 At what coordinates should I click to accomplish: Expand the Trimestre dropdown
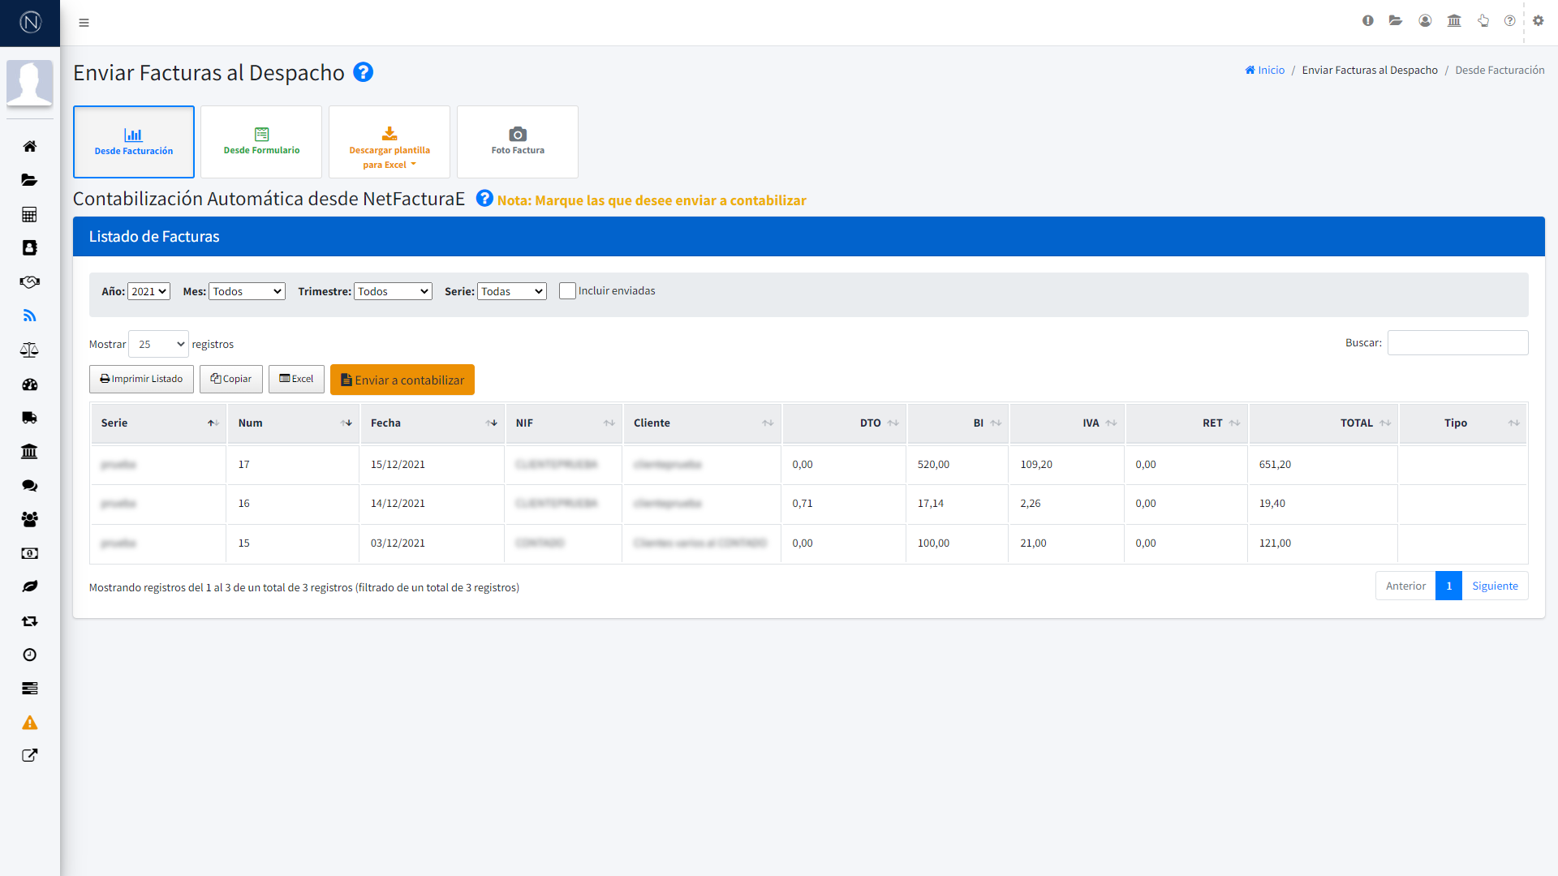393,291
